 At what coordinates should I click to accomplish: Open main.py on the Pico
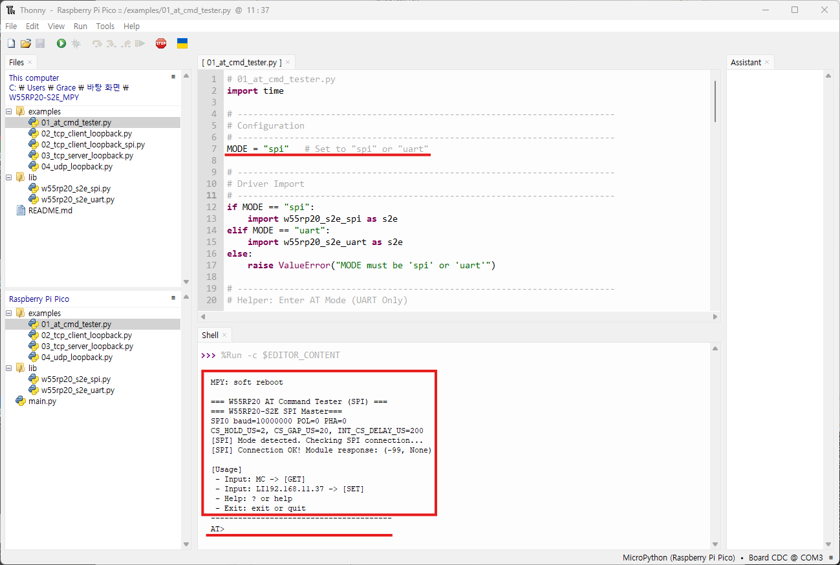point(42,401)
